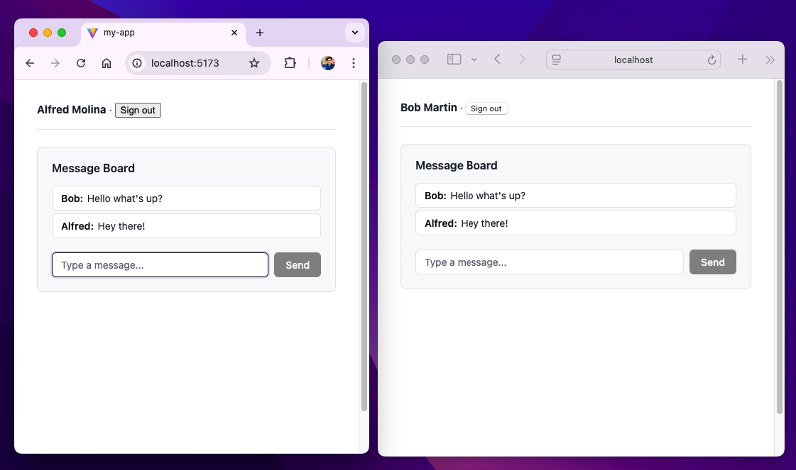Sign out Alfred Molina
This screenshot has height=470, width=796.
click(138, 110)
